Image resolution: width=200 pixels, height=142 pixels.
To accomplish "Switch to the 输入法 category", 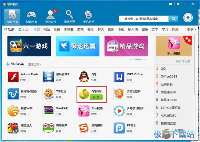I will pos(133,30).
